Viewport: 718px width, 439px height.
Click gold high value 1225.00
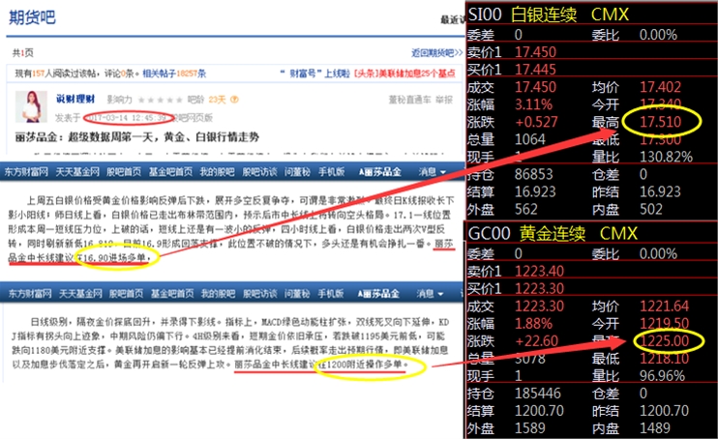tap(664, 341)
